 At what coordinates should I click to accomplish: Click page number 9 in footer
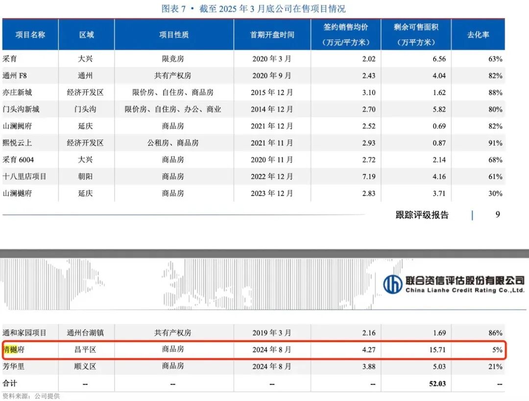point(498,215)
